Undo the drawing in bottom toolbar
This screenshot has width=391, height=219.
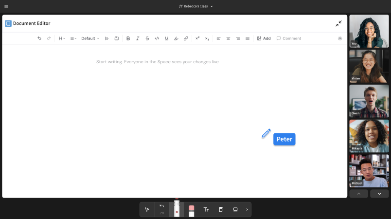(x=162, y=206)
